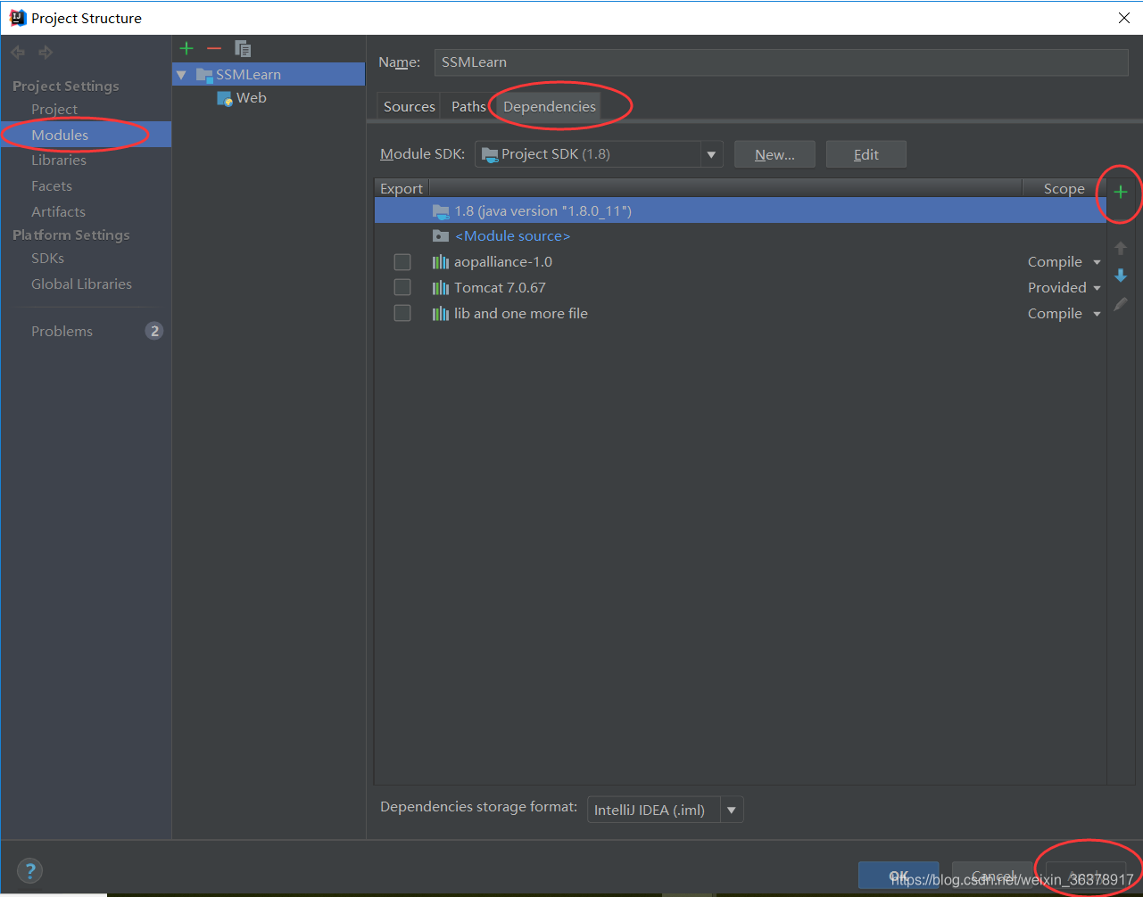Click the Tomcat 7.0.67 library icon
The width and height of the screenshot is (1143, 897).
(x=441, y=288)
